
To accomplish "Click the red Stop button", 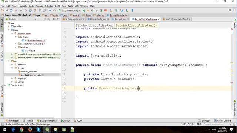I will tap(106, 11).
